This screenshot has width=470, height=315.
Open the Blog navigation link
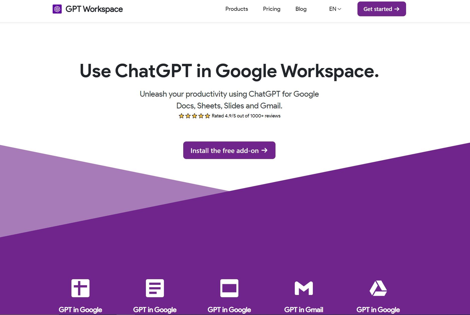(301, 9)
